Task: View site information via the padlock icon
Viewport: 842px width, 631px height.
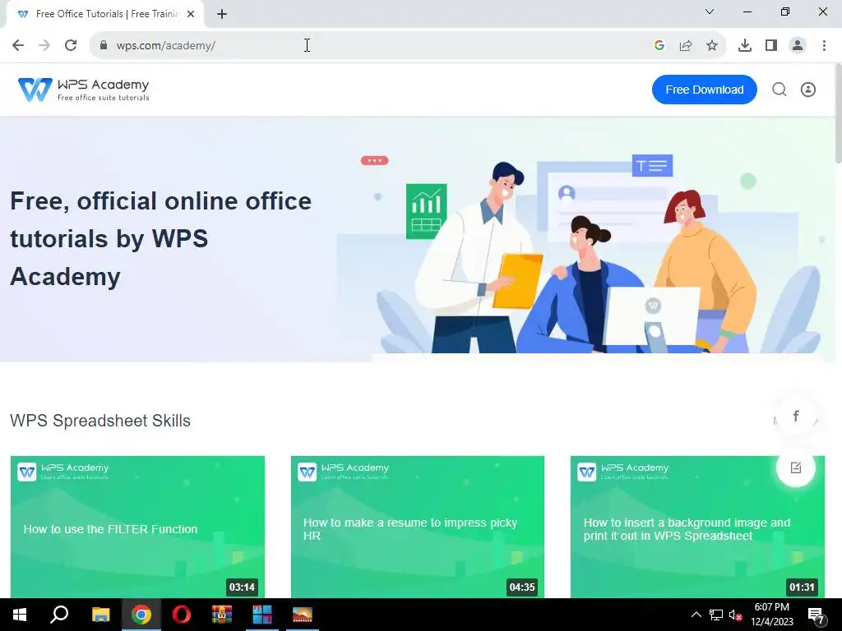Action: click(103, 46)
